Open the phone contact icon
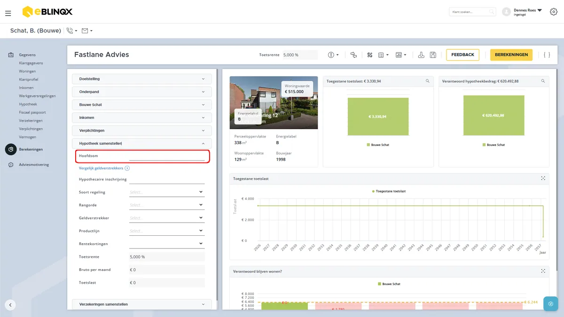This screenshot has height=317, width=564. click(71, 31)
